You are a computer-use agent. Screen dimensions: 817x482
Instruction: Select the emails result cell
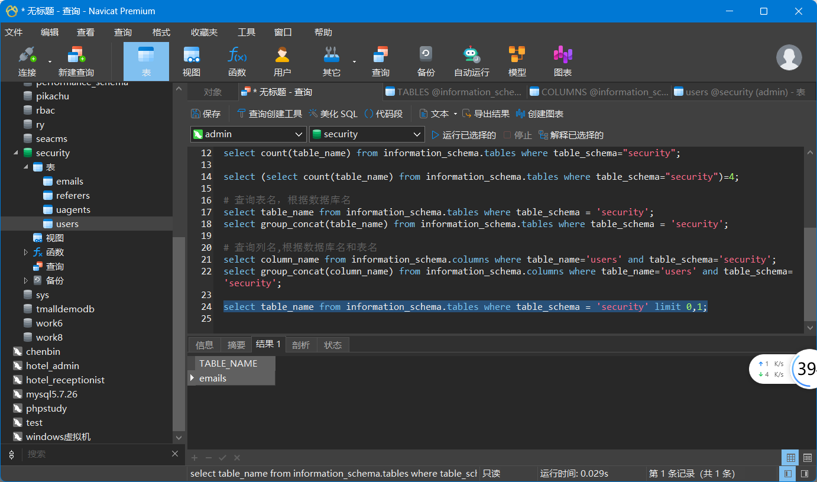[x=236, y=378]
